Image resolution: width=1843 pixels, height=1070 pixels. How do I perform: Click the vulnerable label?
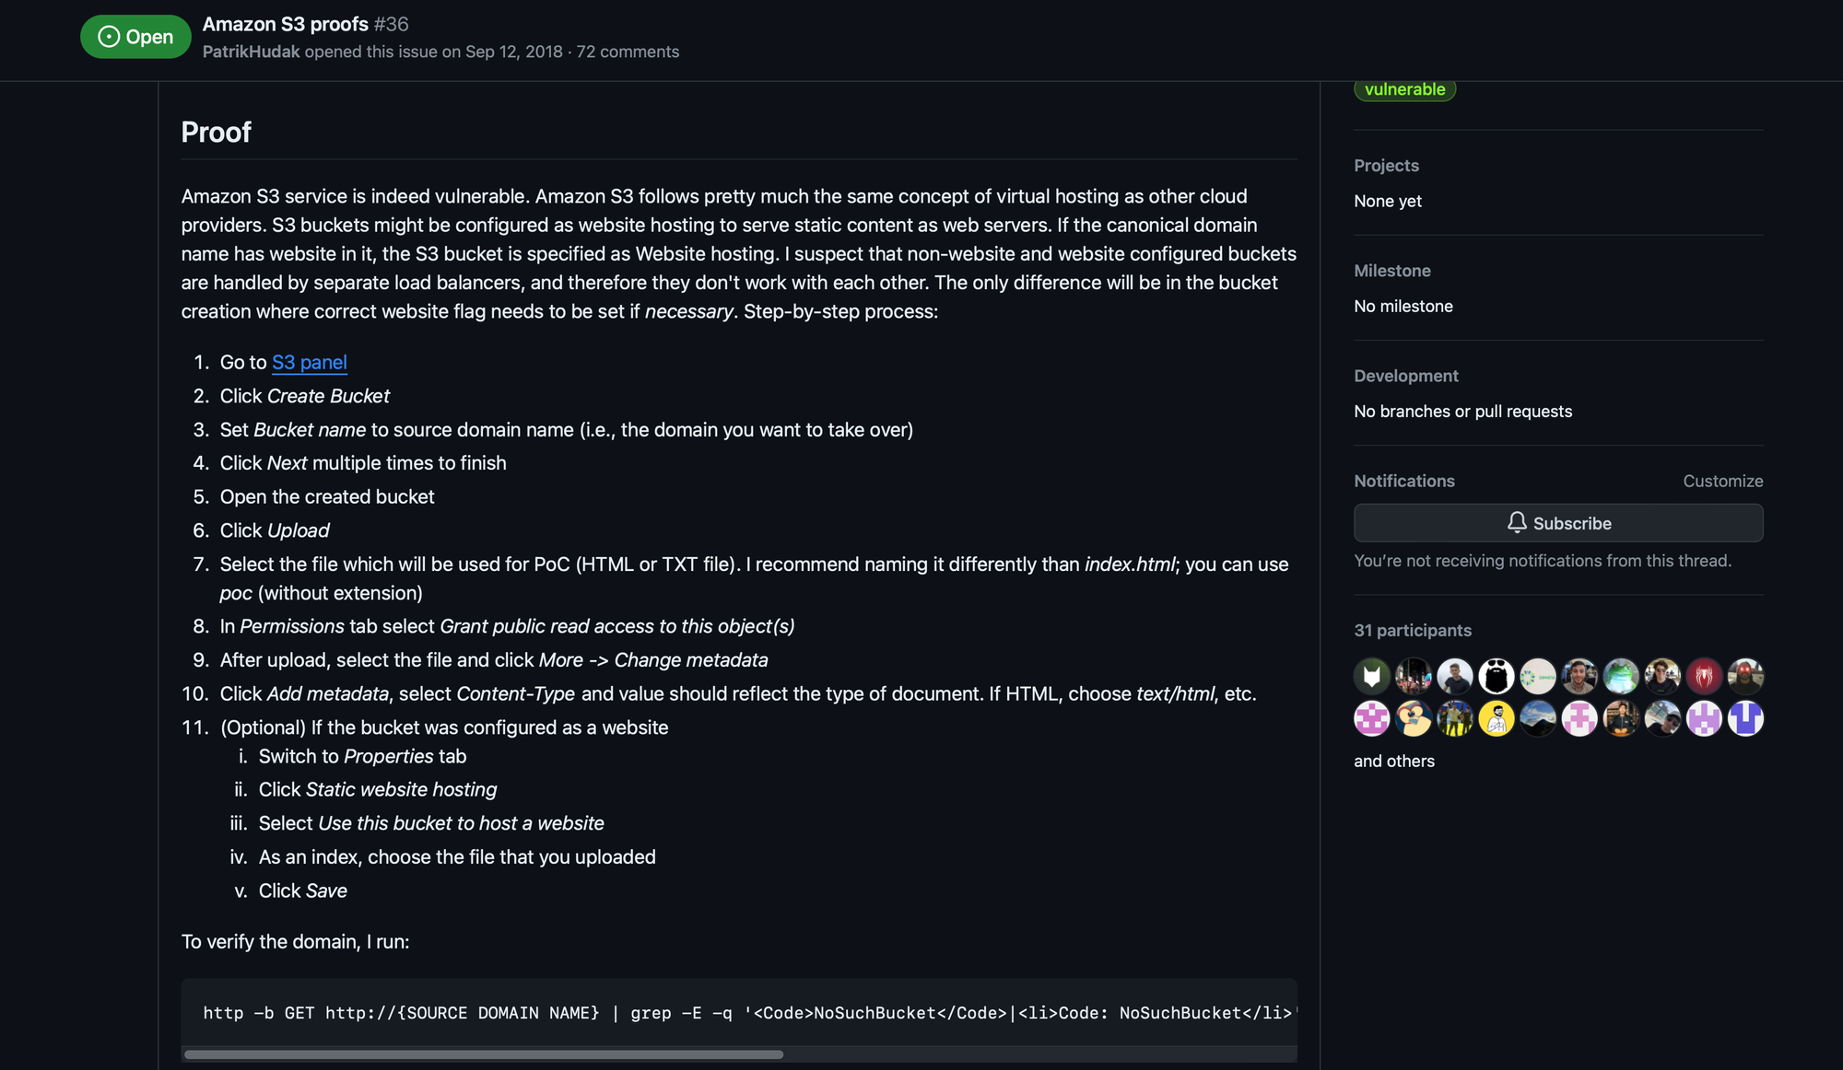[x=1404, y=89]
